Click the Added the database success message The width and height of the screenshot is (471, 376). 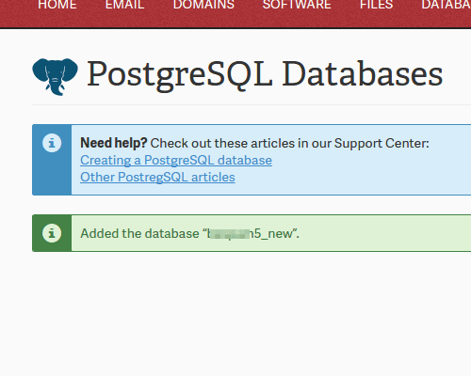[190, 233]
